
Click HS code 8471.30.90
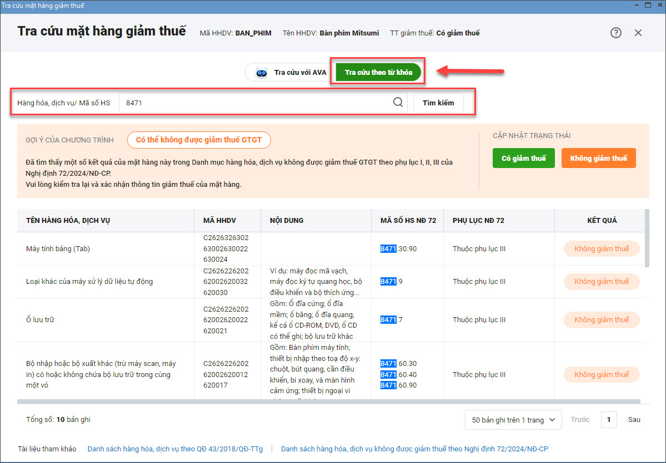(x=398, y=249)
